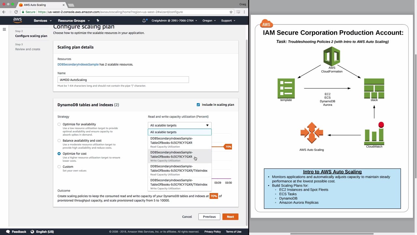
Task: Click the template icon on the slide
Action: click(x=286, y=88)
